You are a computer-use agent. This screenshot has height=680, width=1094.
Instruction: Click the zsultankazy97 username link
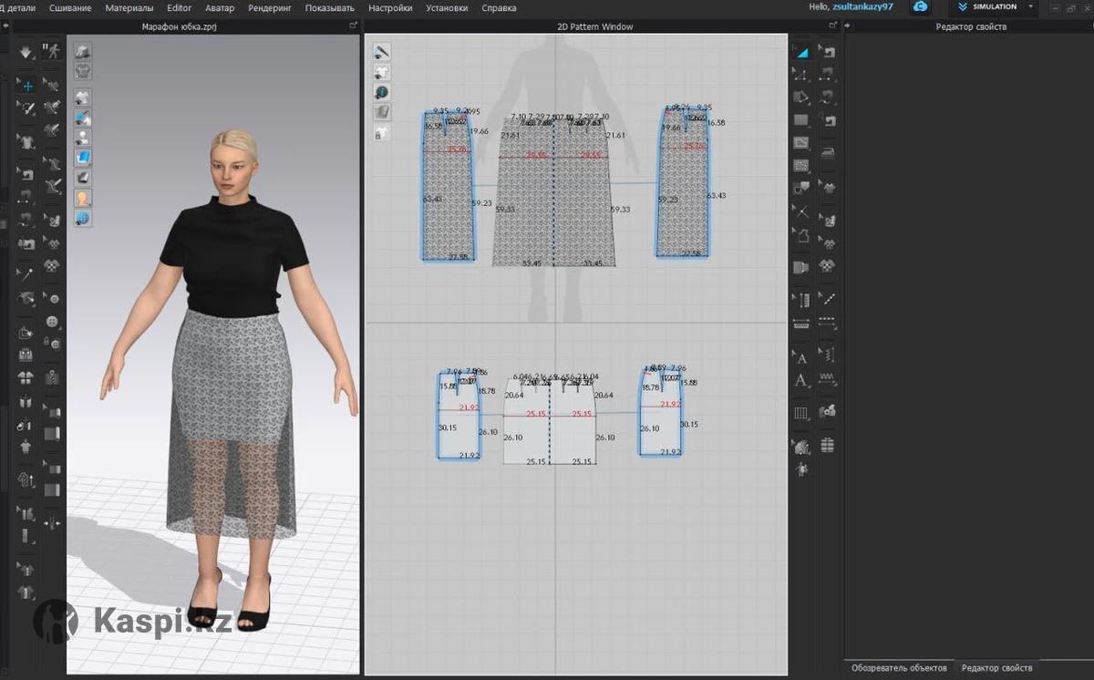[862, 7]
